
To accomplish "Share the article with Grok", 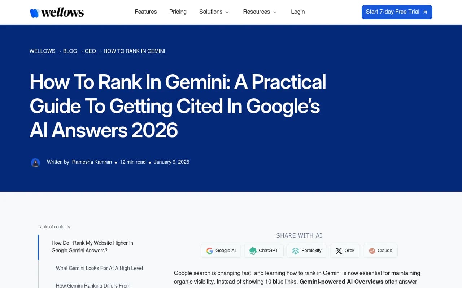I will click(x=345, y=251).
